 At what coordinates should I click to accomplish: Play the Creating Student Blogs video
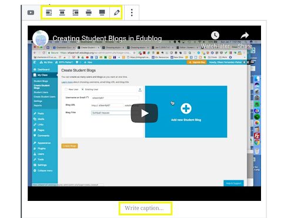point(145,113)
